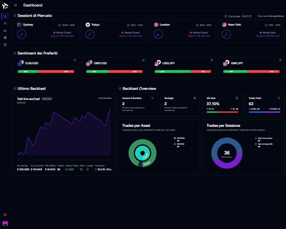Click the GBP/USD sentiment bar

(114, 72)
